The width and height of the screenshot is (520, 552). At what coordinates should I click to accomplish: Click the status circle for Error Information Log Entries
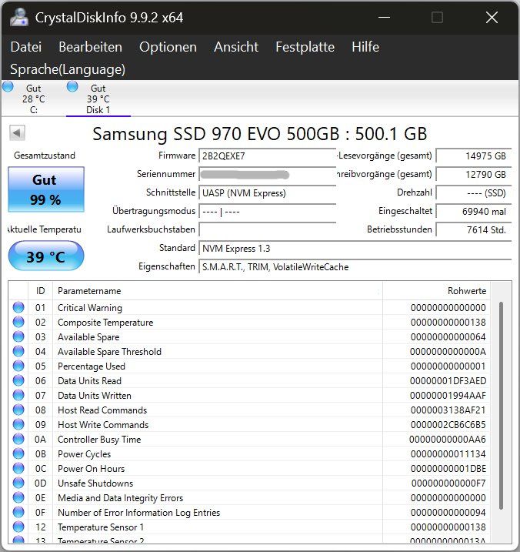click(x=18, y=512)
